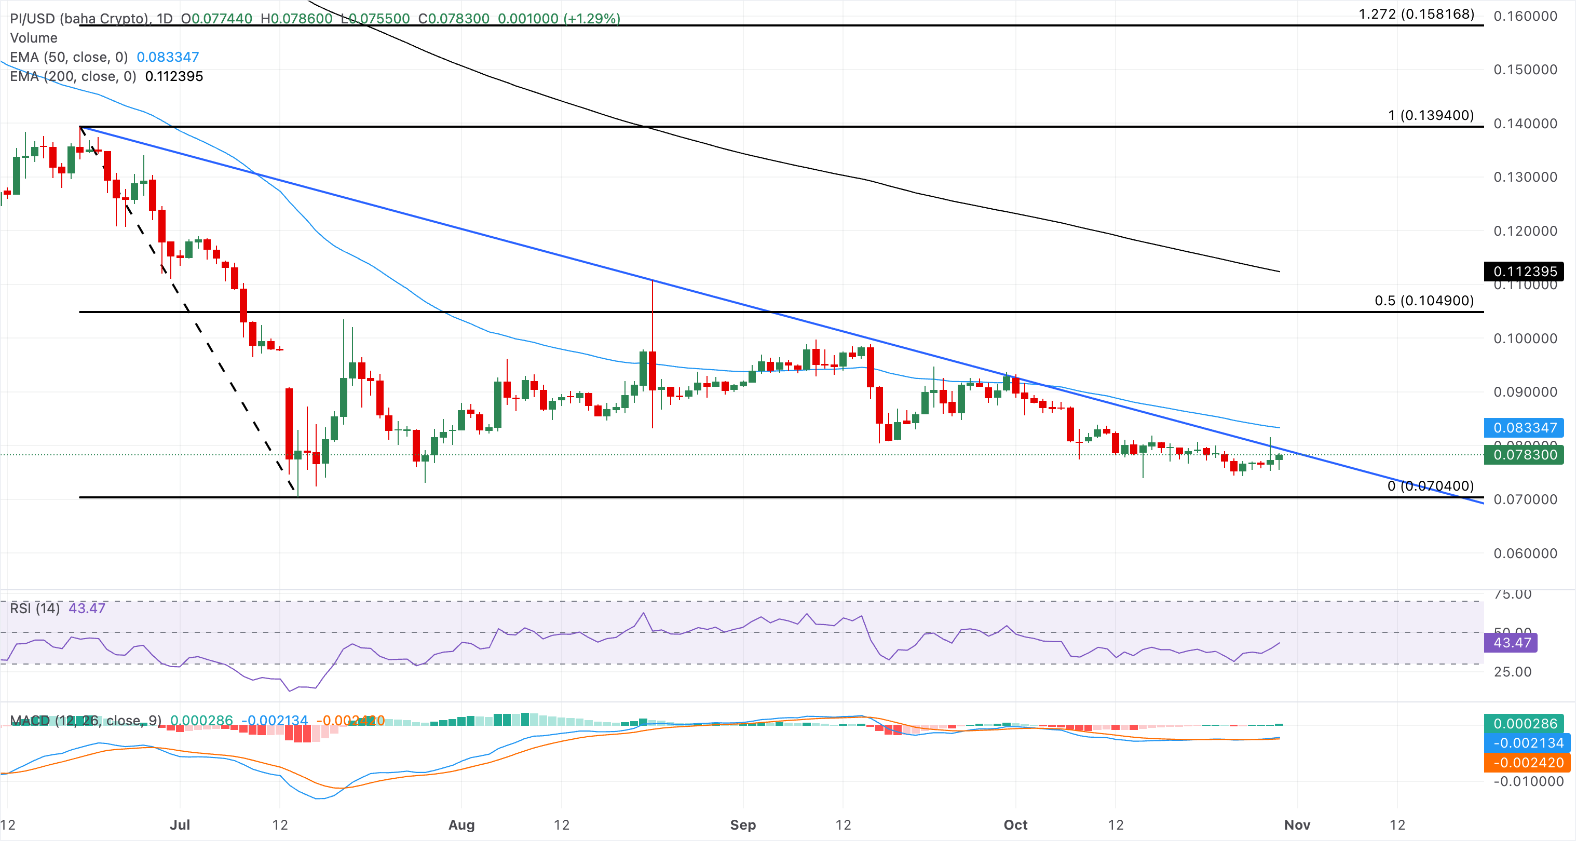Click the 0.5 (0.104900) Fibonacci label
1576x853 pixels.
[1424, 301]
